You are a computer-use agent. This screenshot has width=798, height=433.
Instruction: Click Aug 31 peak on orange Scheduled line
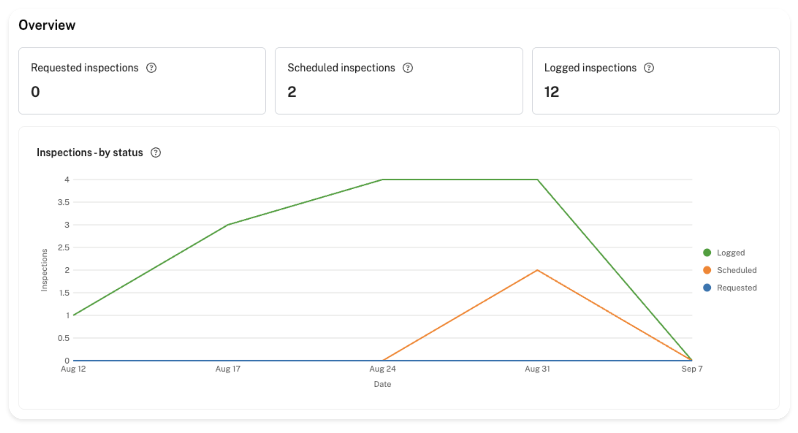(x=537, y=270)
